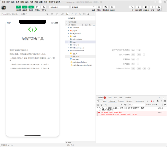Click the graduation-cap toolbar icon
This screenshot has height=147, width=167.
(x=146, y=7)
